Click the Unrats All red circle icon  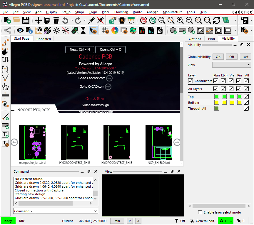pyautogui.click(x=143, y=20)
